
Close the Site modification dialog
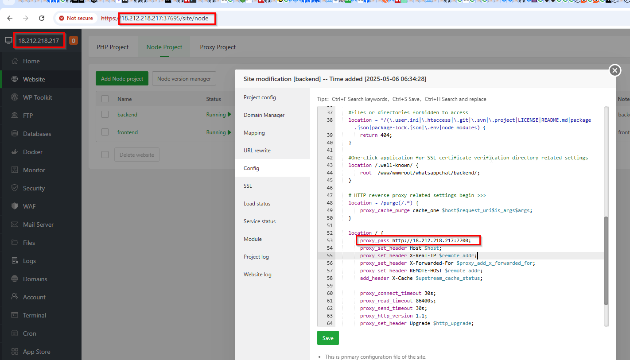614,70
